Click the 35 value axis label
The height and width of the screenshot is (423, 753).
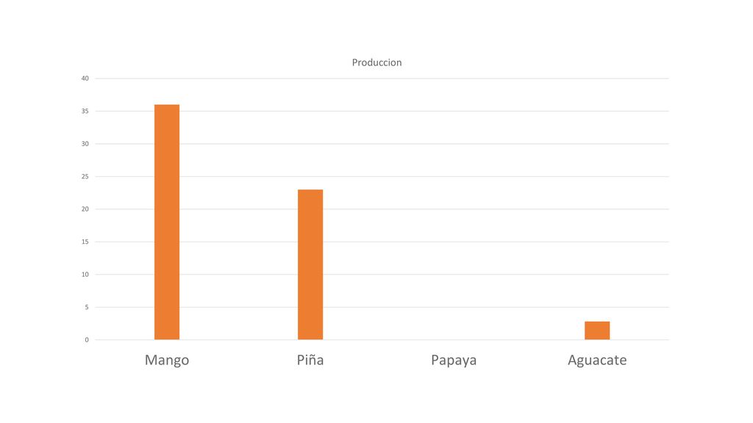click(x=85, y=111)
